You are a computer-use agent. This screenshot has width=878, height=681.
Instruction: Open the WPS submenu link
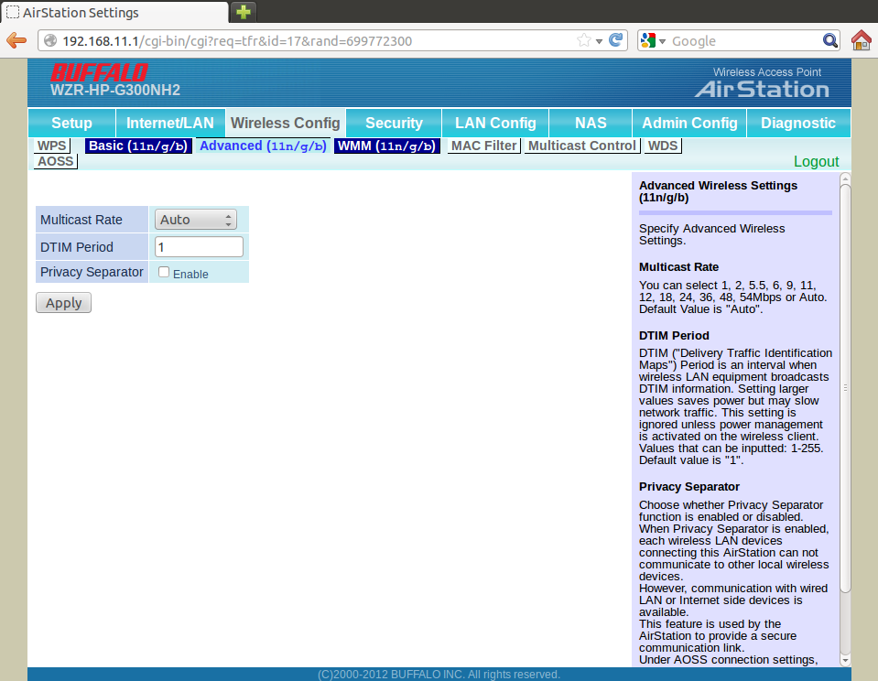pos(52,146)
